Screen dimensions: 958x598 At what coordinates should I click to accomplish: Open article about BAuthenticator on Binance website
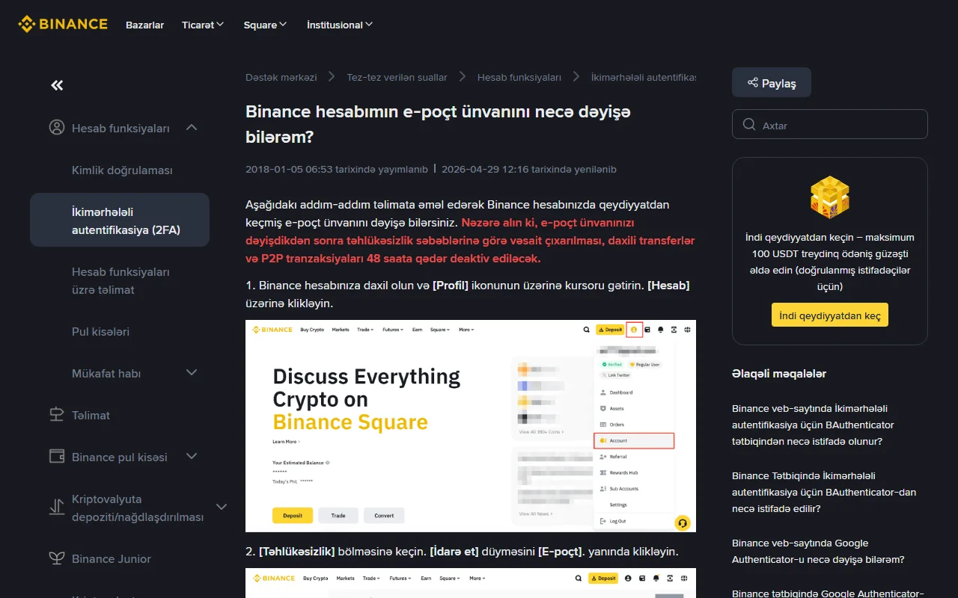[813, 425]
